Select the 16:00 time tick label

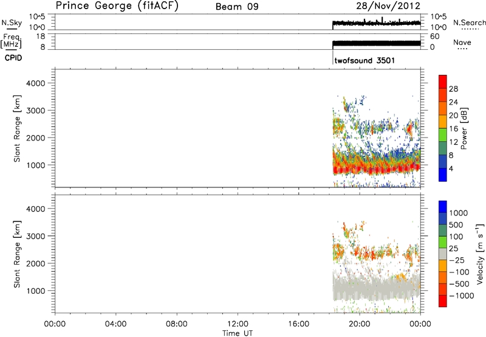pyautogui.click(x=298, y=324)
